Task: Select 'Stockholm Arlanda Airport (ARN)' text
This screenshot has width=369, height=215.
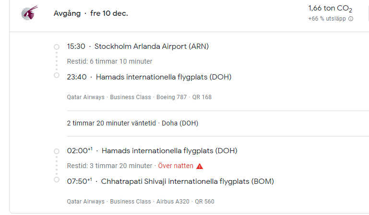Action: (x=152, y=46)
